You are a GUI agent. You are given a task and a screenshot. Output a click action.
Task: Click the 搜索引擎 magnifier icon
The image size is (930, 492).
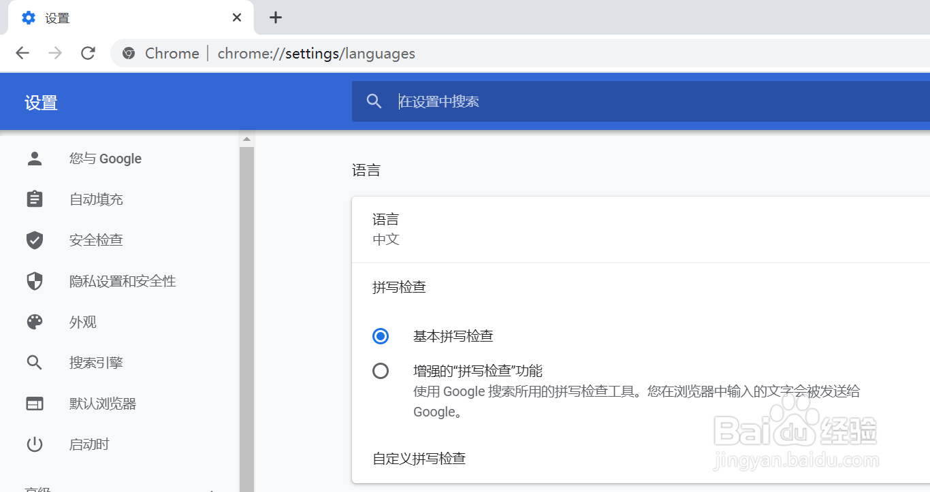pos(35,363)
